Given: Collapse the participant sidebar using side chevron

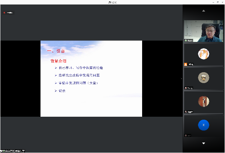Looking at the screenshot, I should pos(181,79).
